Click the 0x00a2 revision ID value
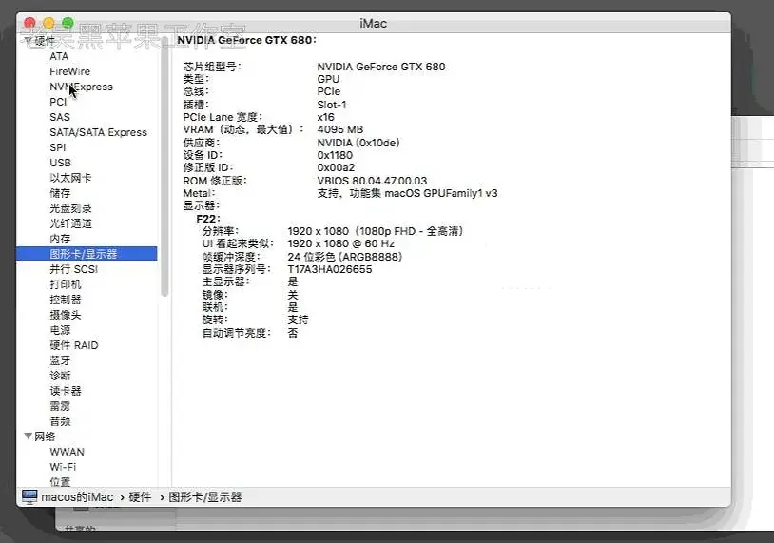Screen dimensions: 774x543 pos(336,167)
